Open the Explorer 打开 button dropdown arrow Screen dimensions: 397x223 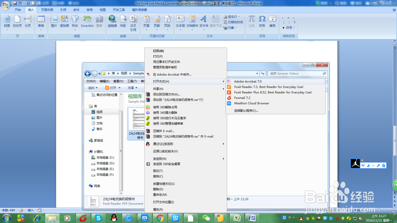(x=119, y=88)
